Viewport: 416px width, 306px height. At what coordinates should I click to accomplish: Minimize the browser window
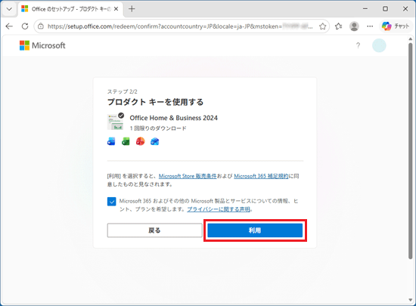(365, 9)
